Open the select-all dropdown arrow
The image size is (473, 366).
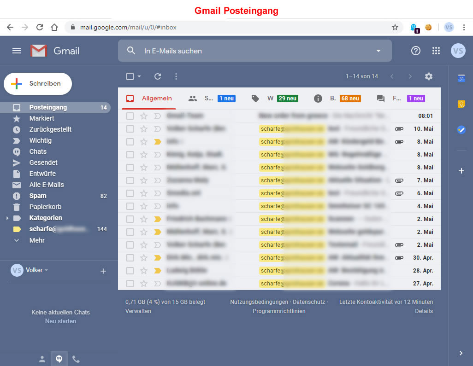pos(139,76)
